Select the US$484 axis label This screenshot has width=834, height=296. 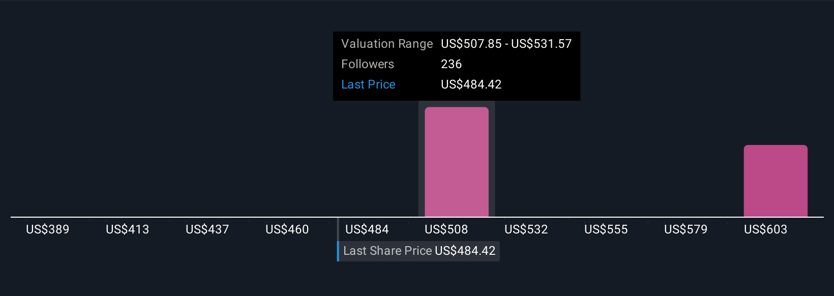point(367,229)
